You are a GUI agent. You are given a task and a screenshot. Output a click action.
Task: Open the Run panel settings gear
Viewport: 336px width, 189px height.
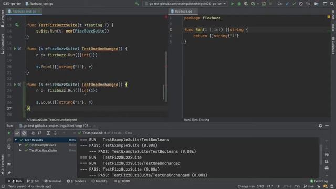coord(320,126)
